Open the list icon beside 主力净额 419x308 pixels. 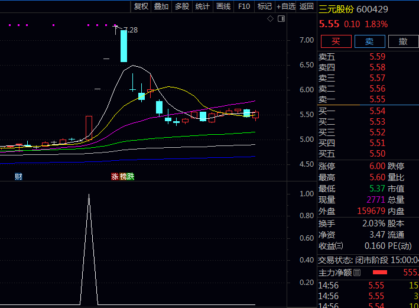coord(357,273)
